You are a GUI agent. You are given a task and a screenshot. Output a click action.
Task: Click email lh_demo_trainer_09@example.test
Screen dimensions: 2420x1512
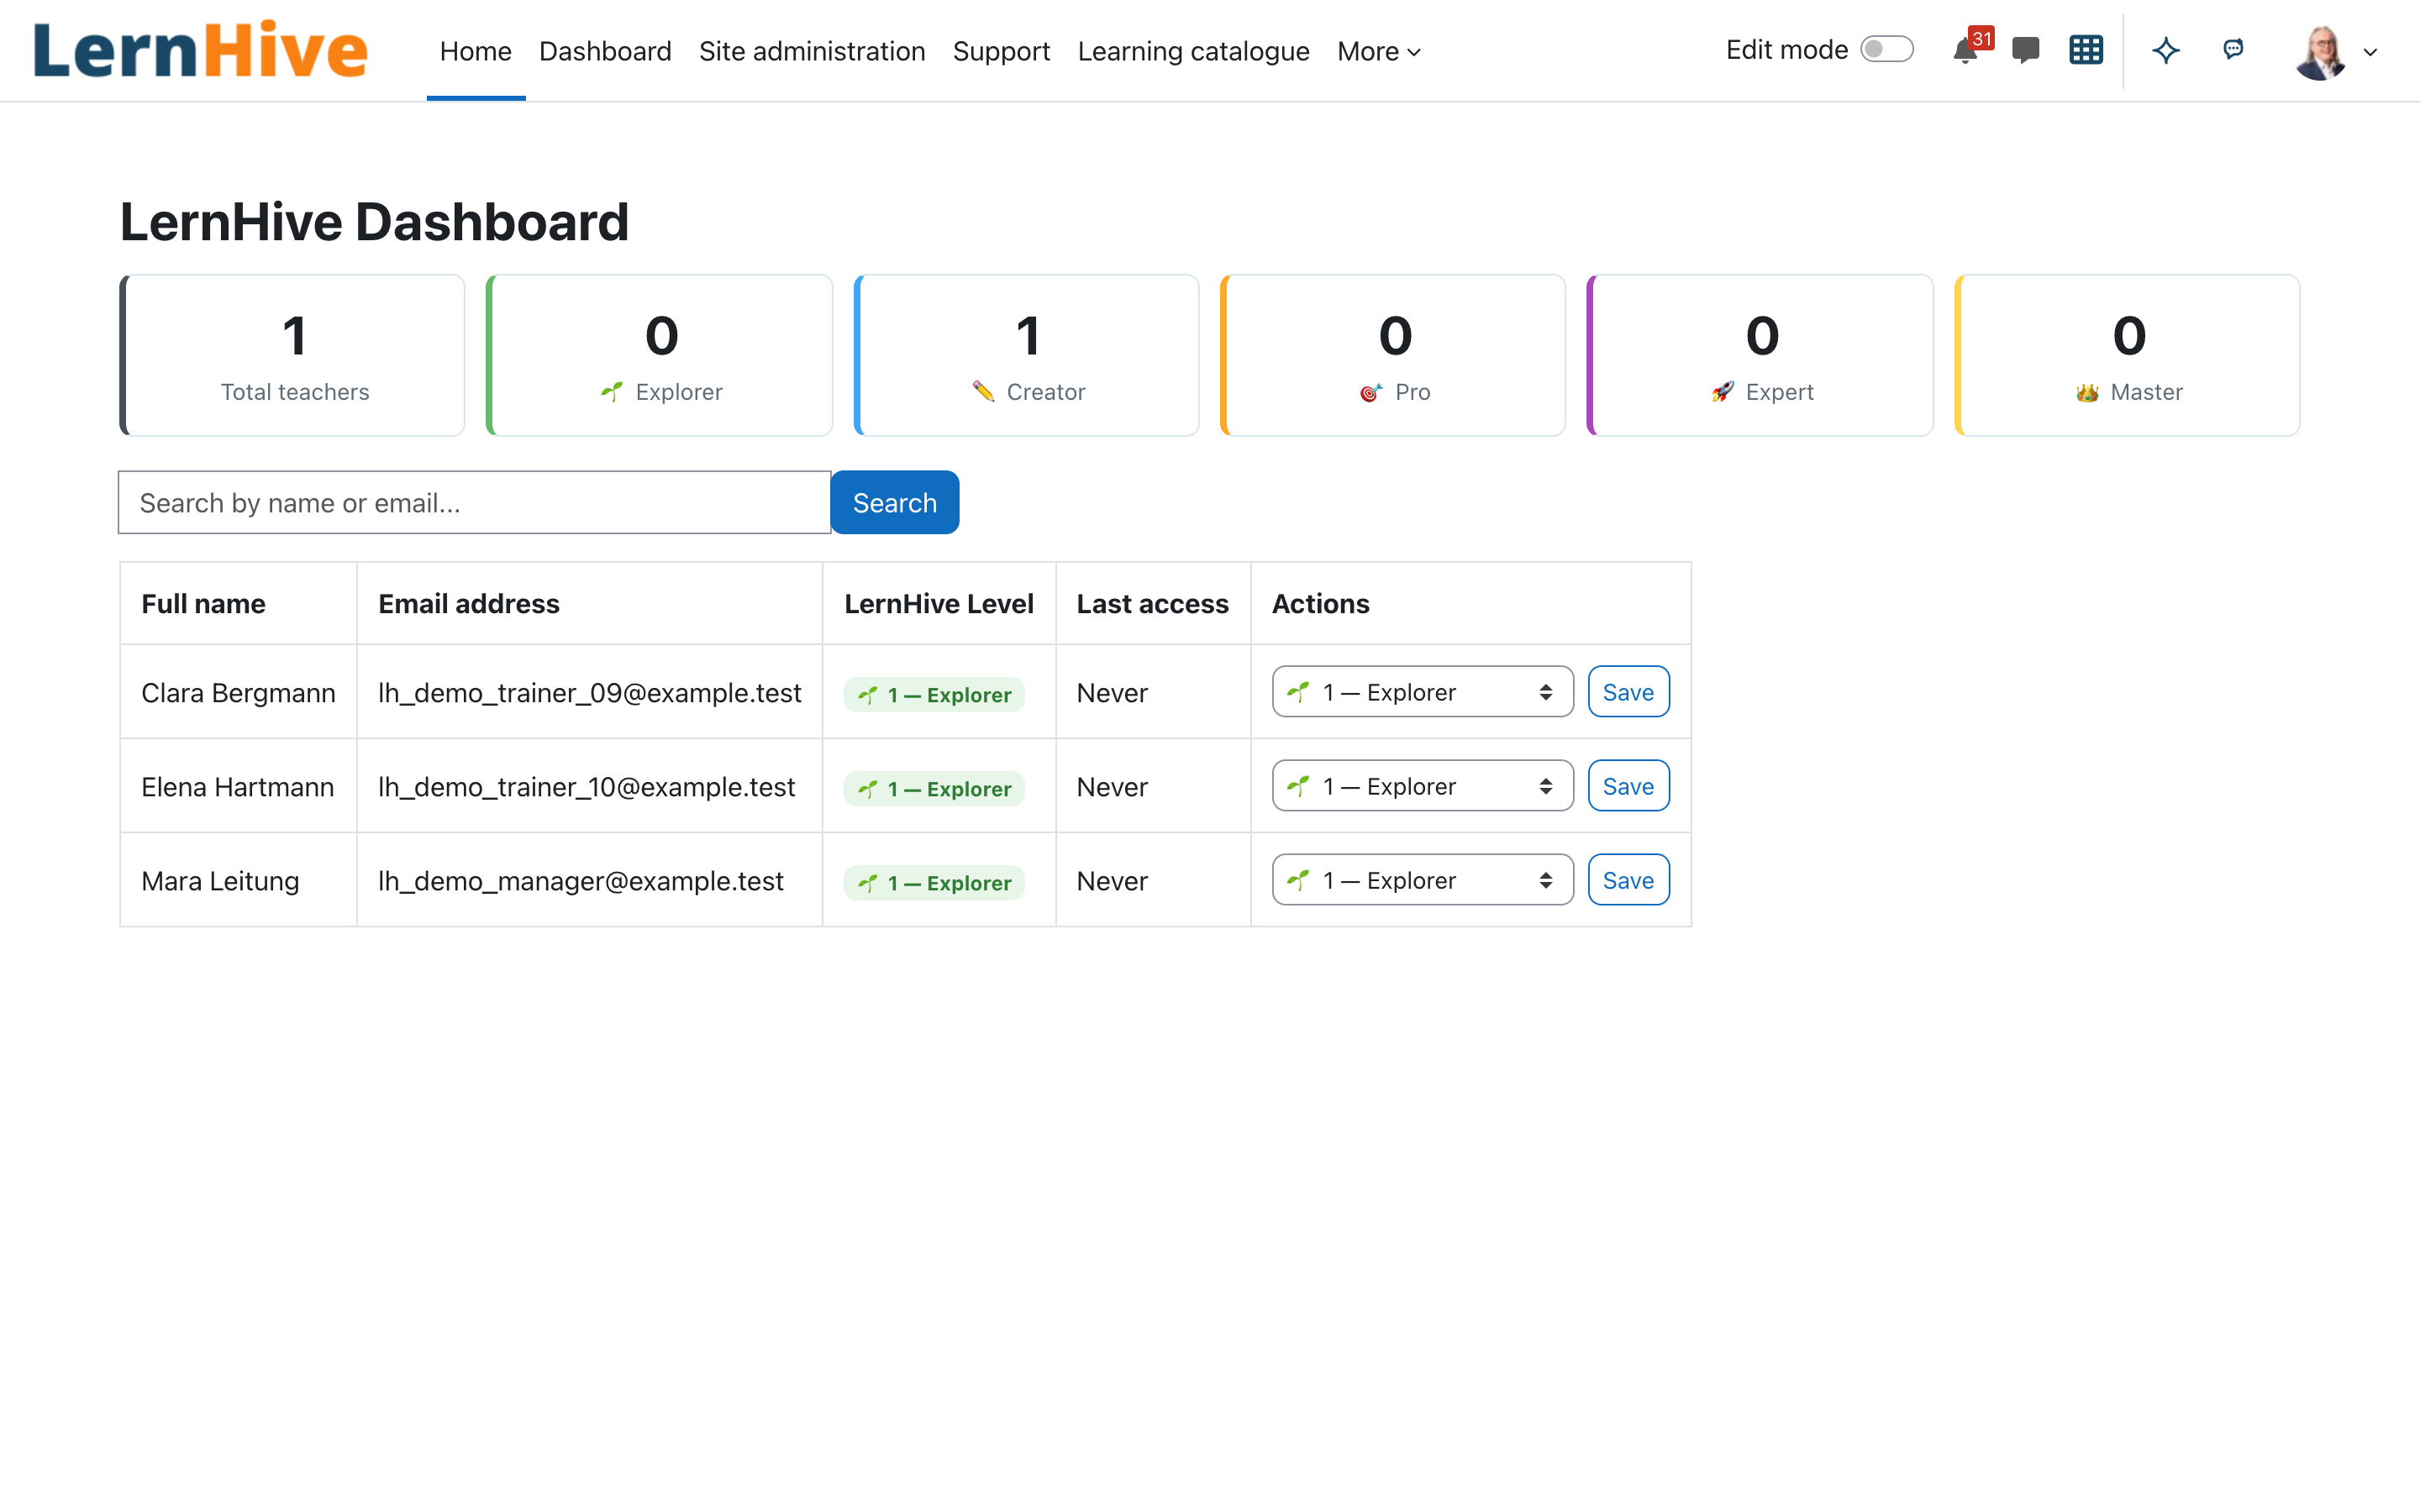click(x=590, y=692)
